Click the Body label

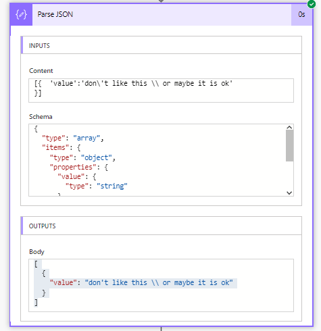(36, 252)
